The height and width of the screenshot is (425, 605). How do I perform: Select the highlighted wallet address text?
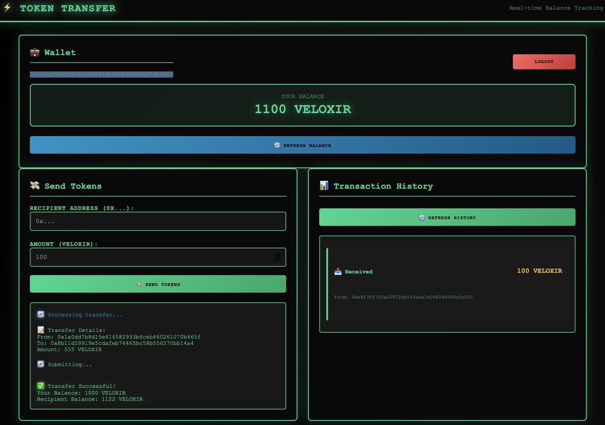(101, 75)
